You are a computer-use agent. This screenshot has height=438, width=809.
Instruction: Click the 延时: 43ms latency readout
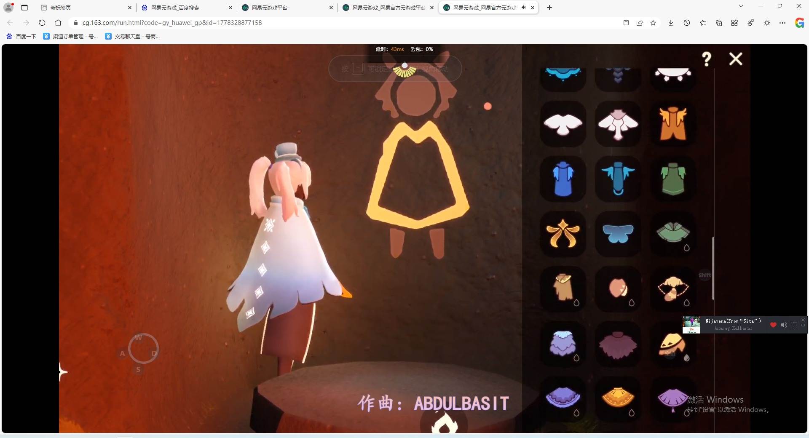click(389, 49)
